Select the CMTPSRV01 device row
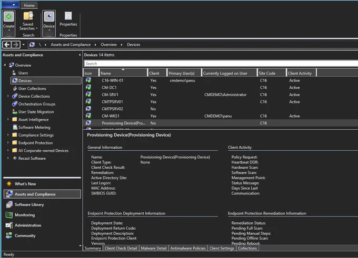The height and width of the screenshot is (258, 358). pos(221,101)
